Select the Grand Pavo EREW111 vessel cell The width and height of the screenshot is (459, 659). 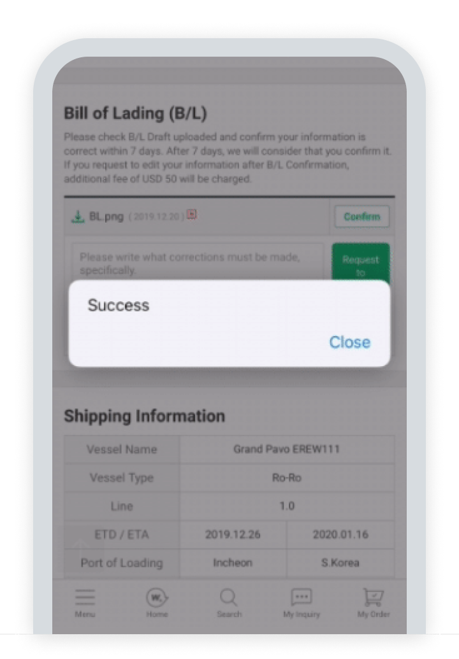[286, 450]
